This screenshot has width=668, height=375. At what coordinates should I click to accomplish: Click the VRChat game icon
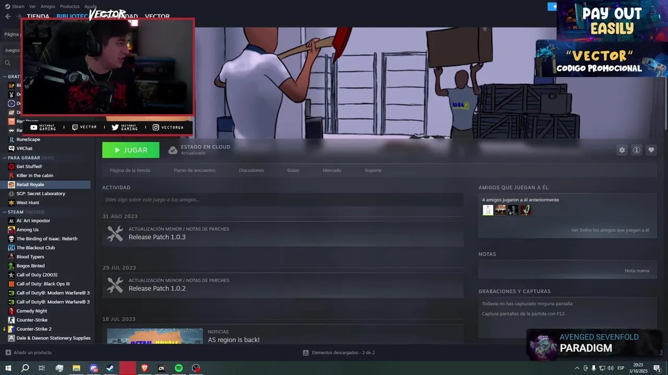coord(11,148)
